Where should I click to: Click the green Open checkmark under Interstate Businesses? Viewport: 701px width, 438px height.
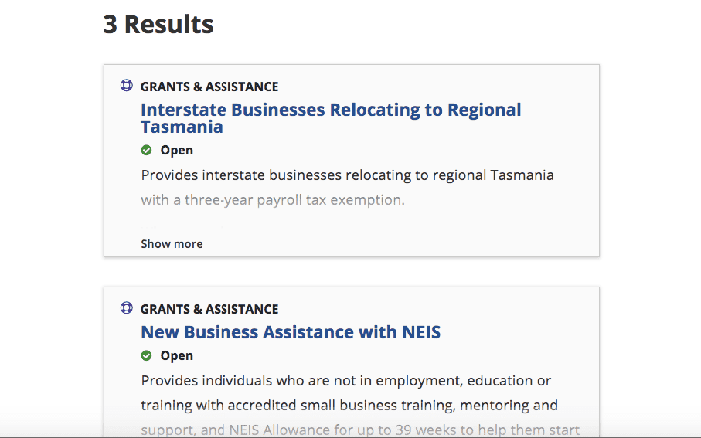coord(147,150)
